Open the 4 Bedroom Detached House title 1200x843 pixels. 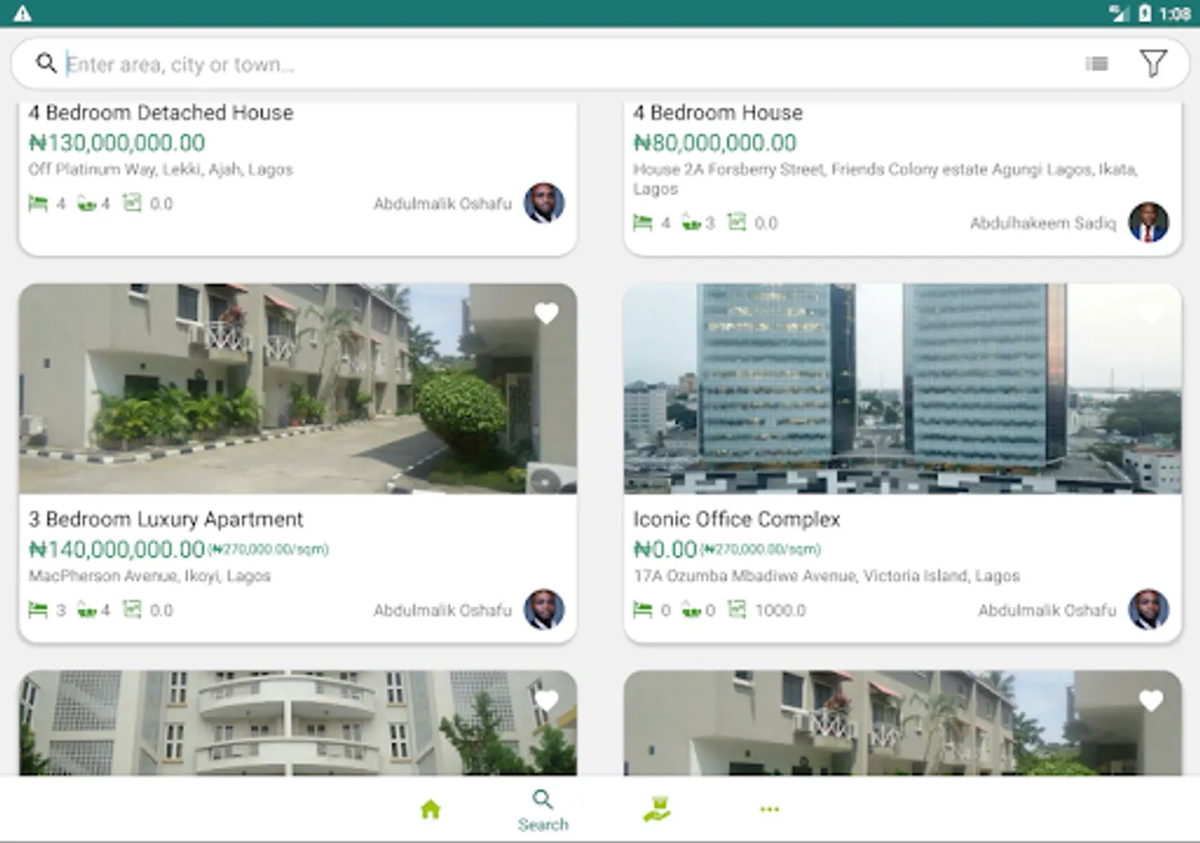pyautogui.click(x=160, y=112)
